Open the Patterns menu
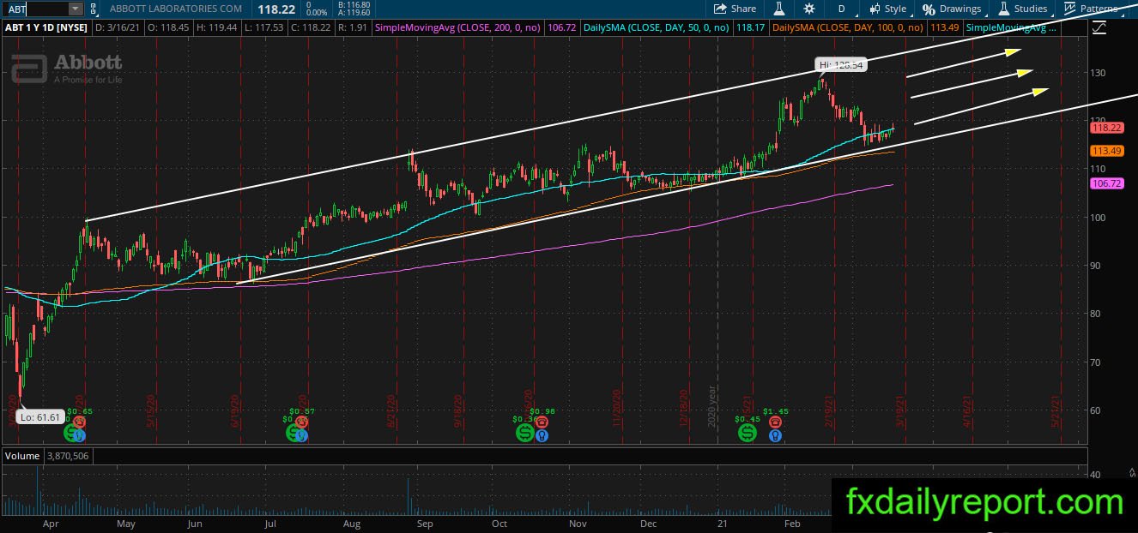1138x533 pixels. point(1091,9)
